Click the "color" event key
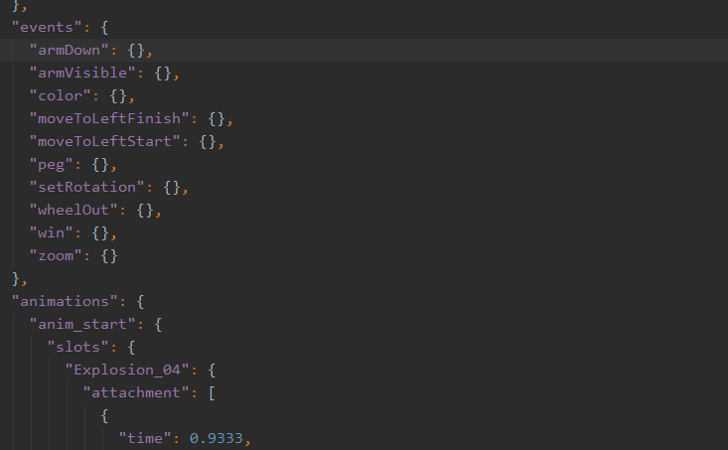This screenshot has width=728, height=450. 60,95
